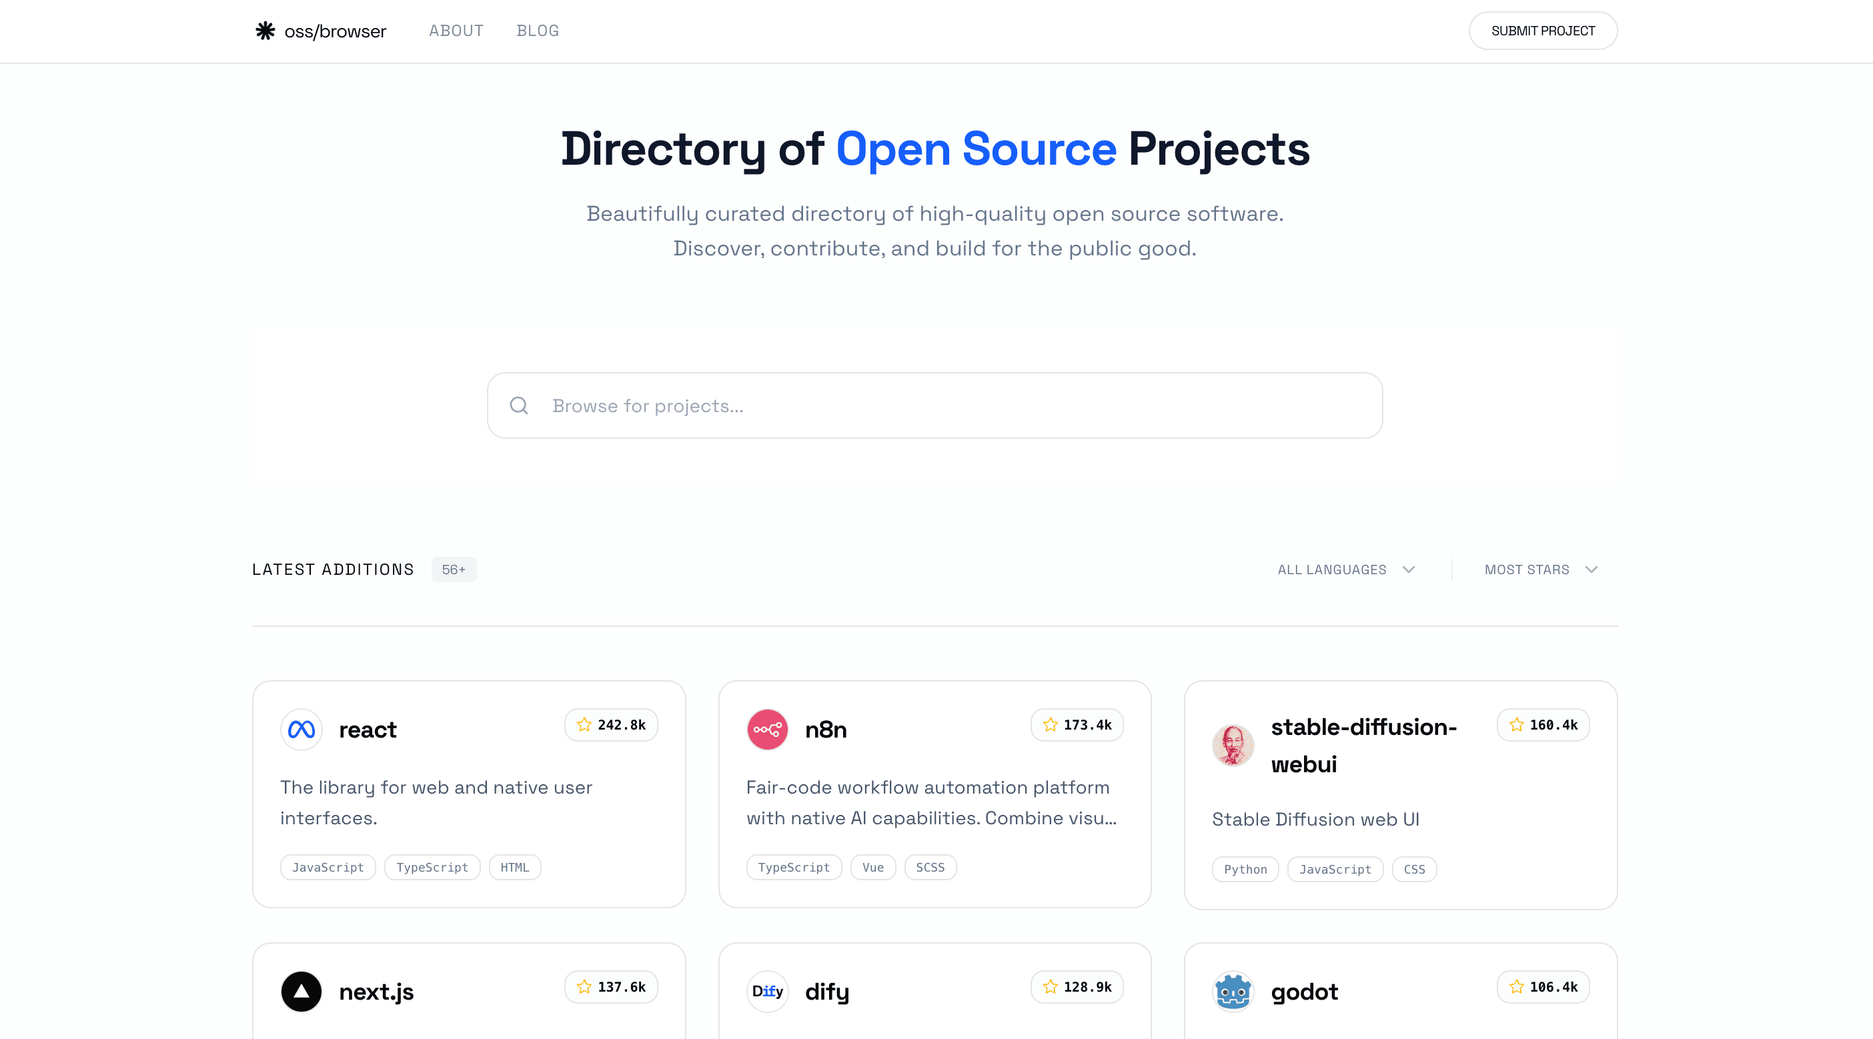Click the Meta logo on the react card
The height and width of the screenshot is (1039, 1873).
click(x=300, y=730)
